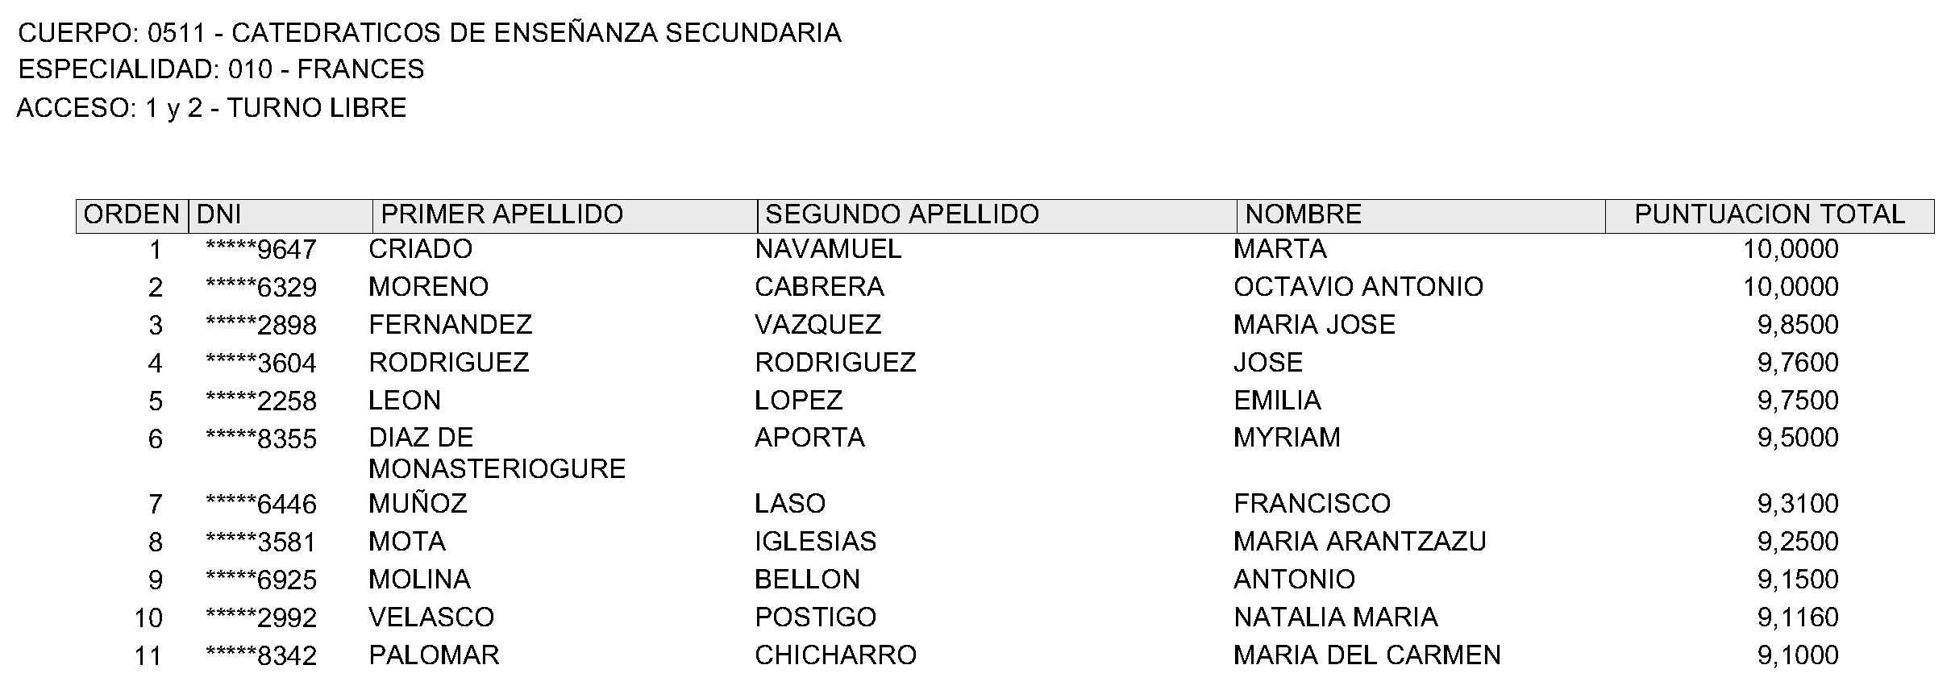Click the surname PALOMAR in row 11

coord(434,655)
